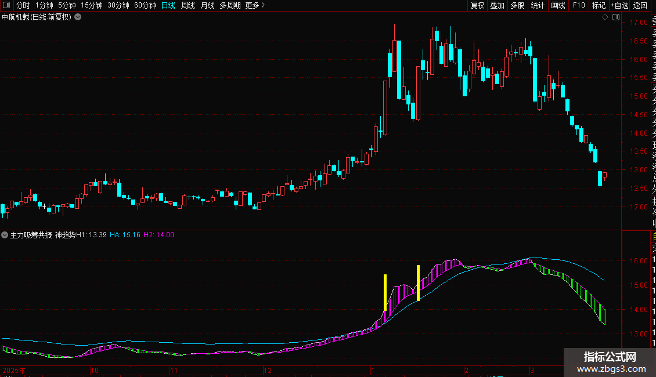656x377 pixels.
Task: Click the 主力吸筹共振 indicator name
Action: click(x=31, y=235)
